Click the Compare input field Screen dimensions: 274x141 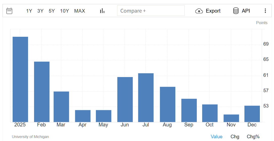click(151, 11)
